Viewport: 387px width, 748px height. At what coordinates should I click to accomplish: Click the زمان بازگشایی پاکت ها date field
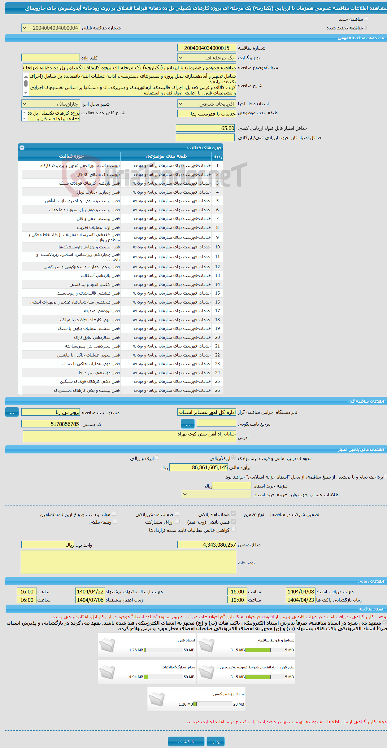[x=300, y=600]
